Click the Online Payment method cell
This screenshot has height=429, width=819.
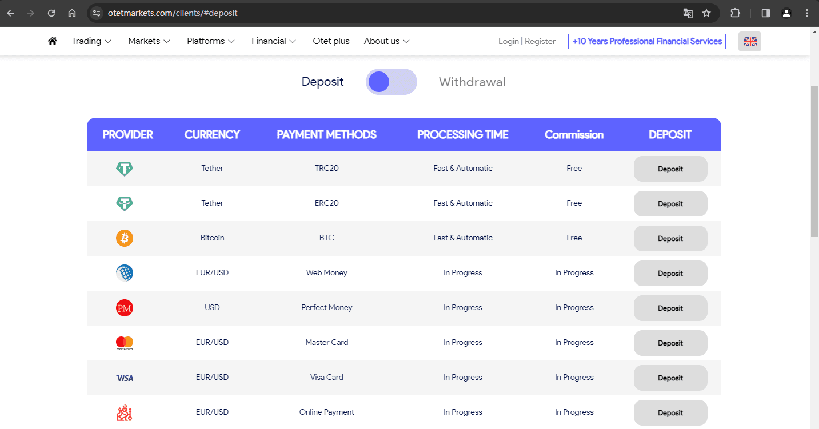point(326,412)
